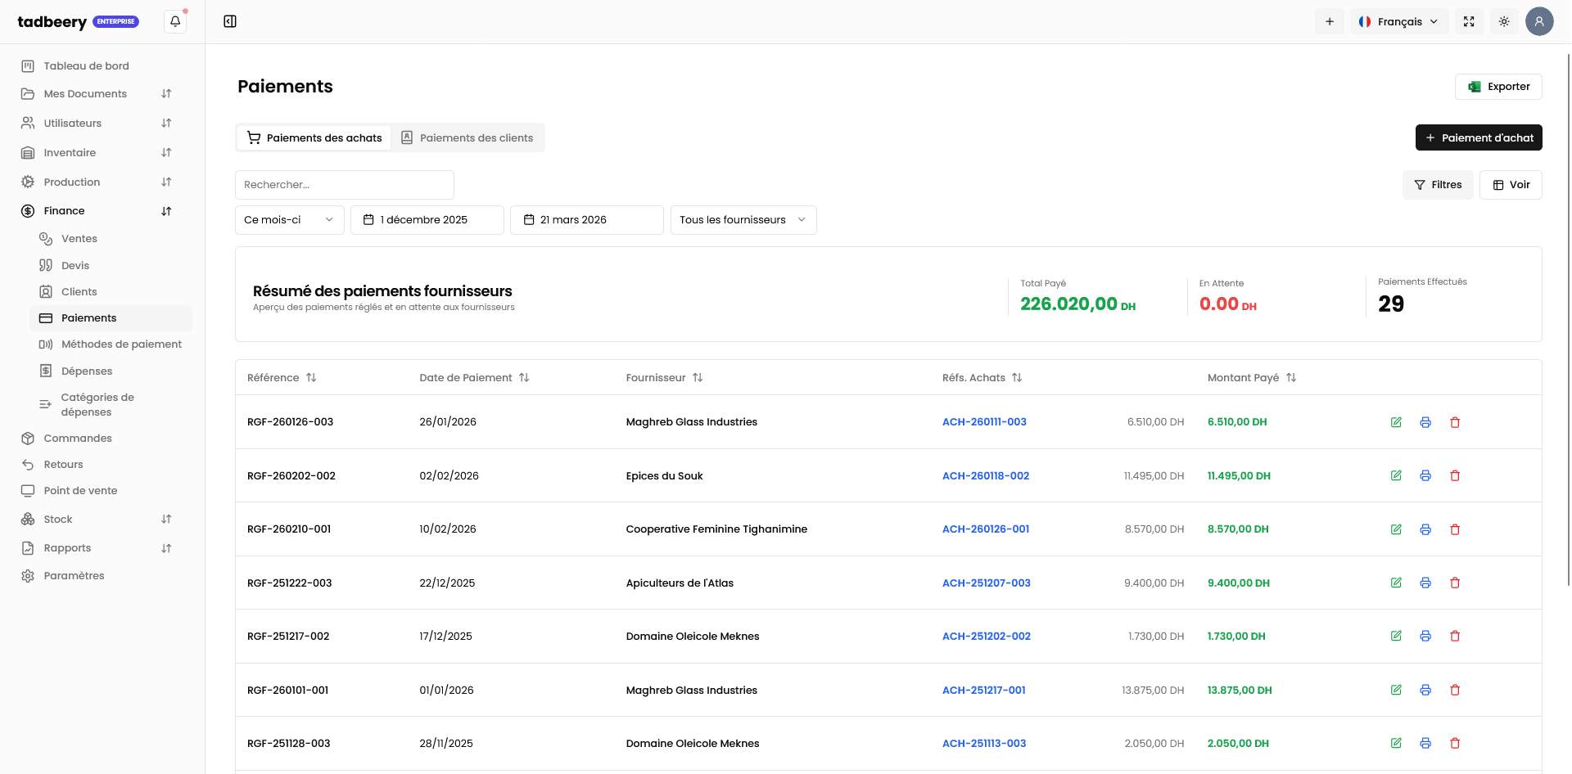
Task: Sort by Date de Paiement
Action: (x=474, y=378)
